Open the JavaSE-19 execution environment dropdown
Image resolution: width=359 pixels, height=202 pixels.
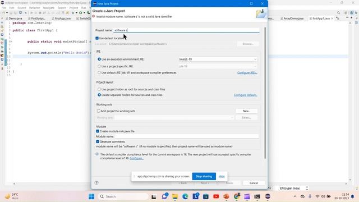pos(218,59)
